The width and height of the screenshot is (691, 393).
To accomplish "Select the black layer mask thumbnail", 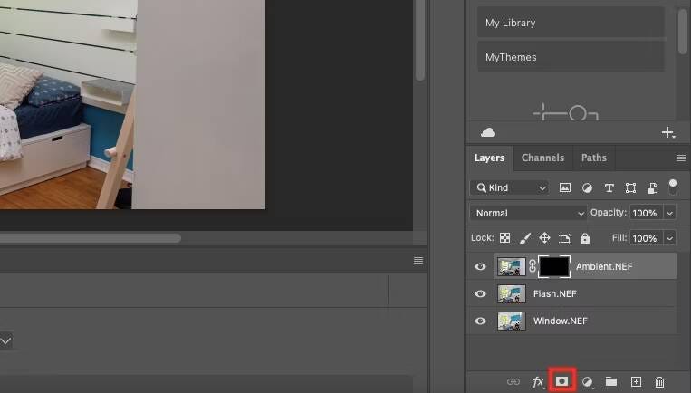I will point(554,266).
